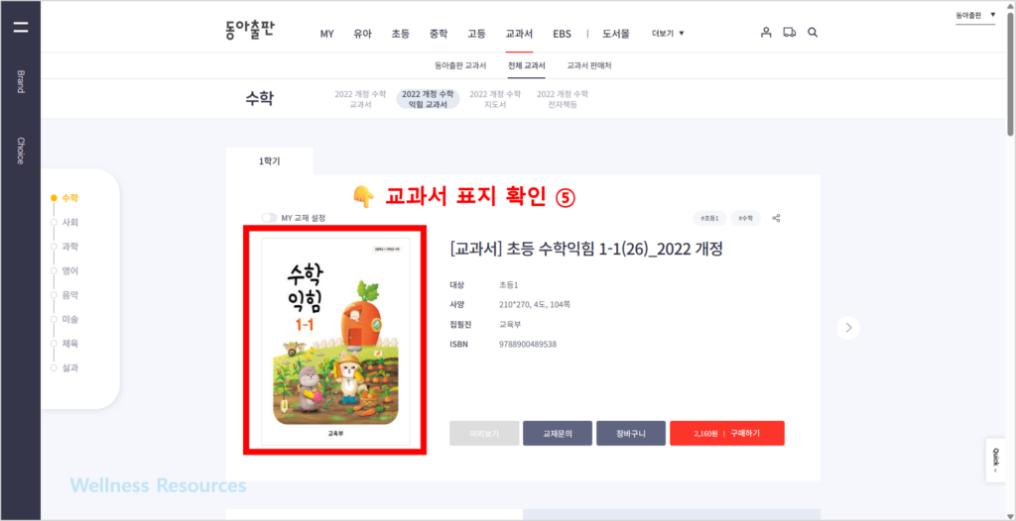Open the 수학익힘 1-1 textbook cover image
The height and width of the screenshot is (521, 1016).
[335, 342]
